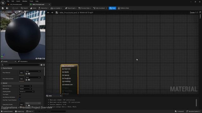Click the Apply button in the toolbar
This screenshot has height=113, width=202.
coord(15,8)
